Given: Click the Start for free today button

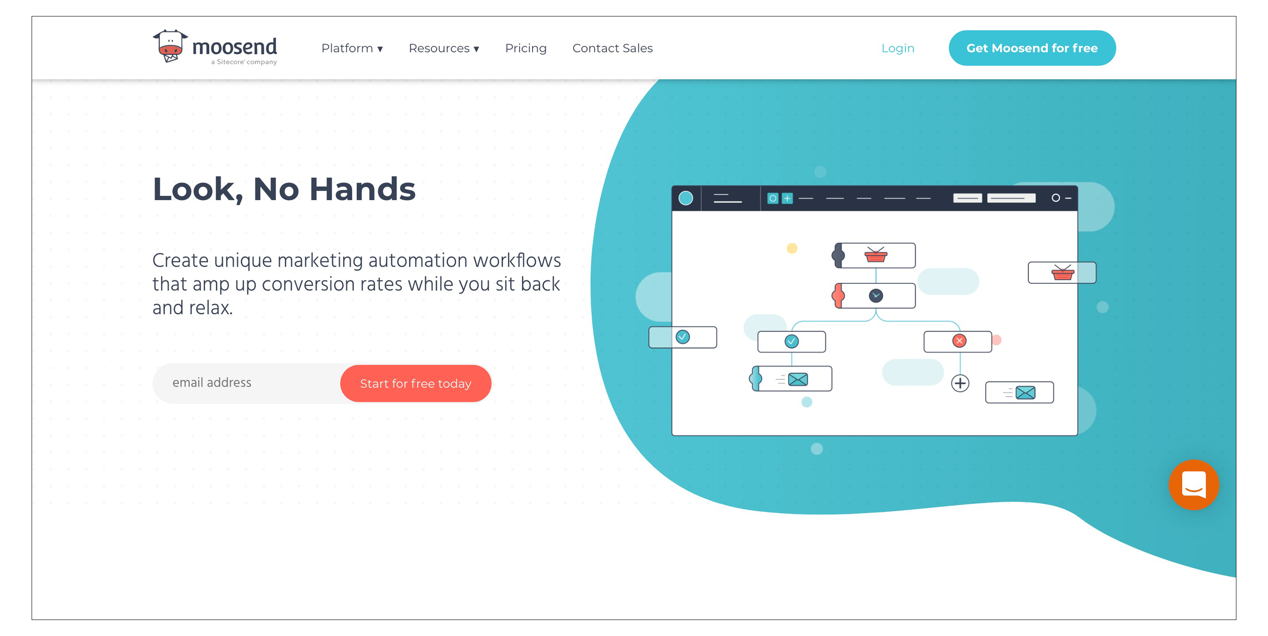Looking at the screenshot, I should coord(417,383).
